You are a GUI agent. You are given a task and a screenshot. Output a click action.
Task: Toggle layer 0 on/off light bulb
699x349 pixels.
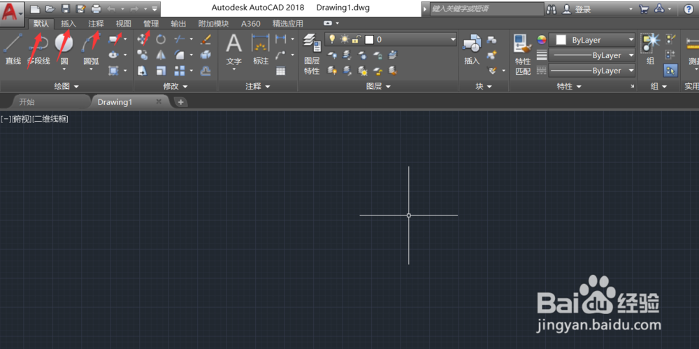coord(331,39)
